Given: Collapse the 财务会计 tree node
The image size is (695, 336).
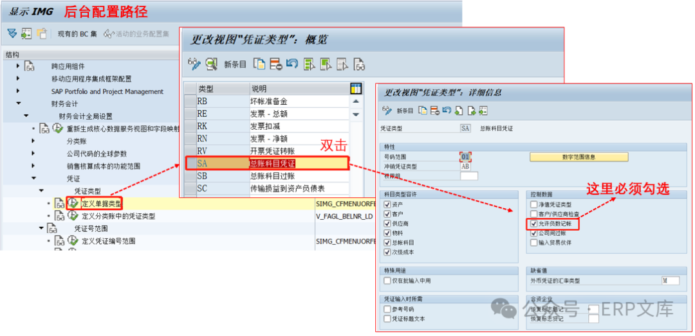Looking at the screenshot, I should [19, 103].
